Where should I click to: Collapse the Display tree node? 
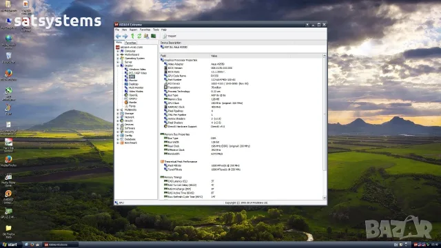pos(118,66)
